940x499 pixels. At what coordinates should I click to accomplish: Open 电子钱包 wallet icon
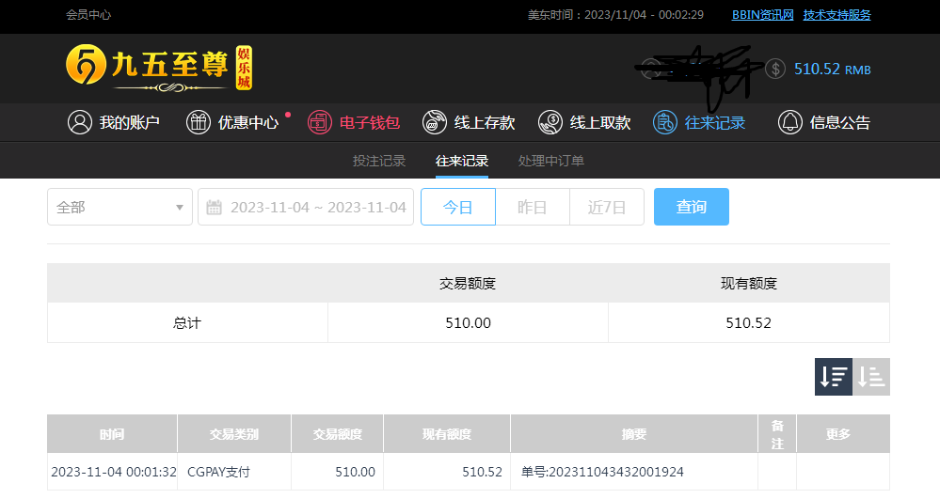coord(320,122)
